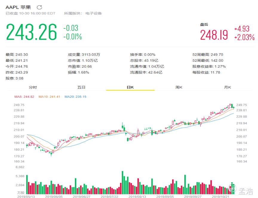
Task: Switch to the 分时 chart tab
Action: coord(33,87)
